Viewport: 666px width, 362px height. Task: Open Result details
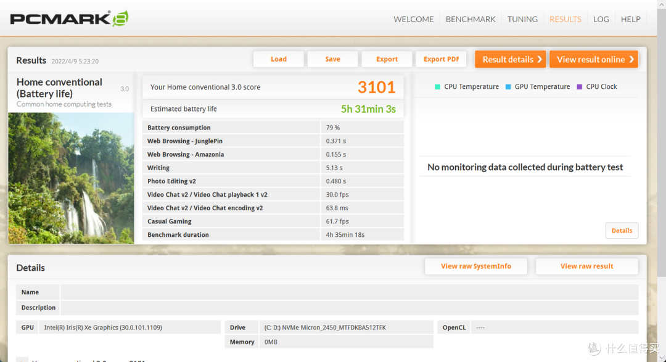[x=511, y=59]
